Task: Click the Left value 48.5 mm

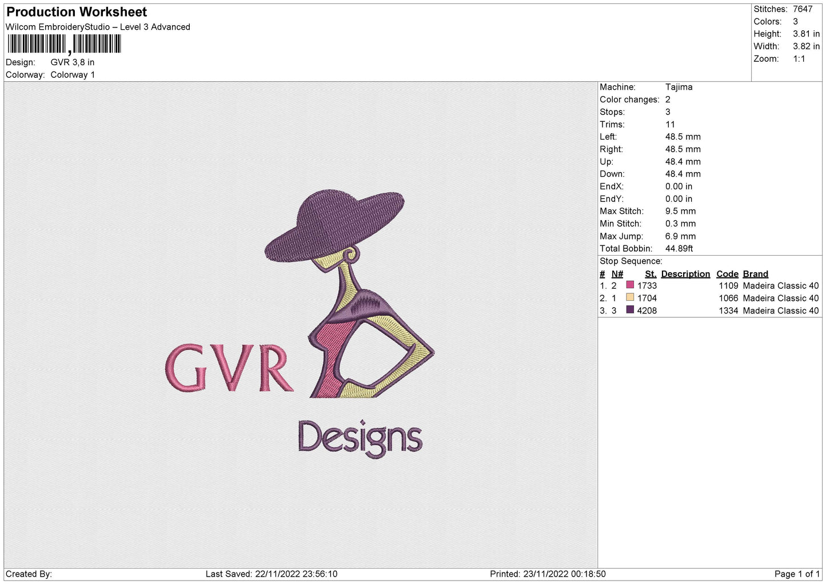Action: [x=683, y=137]
